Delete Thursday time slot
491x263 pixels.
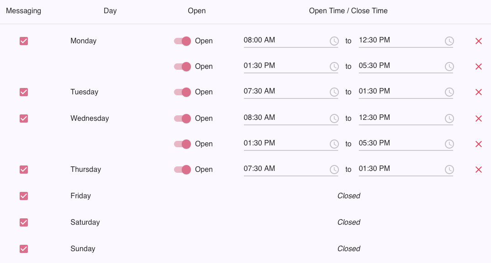pos(479,170)
